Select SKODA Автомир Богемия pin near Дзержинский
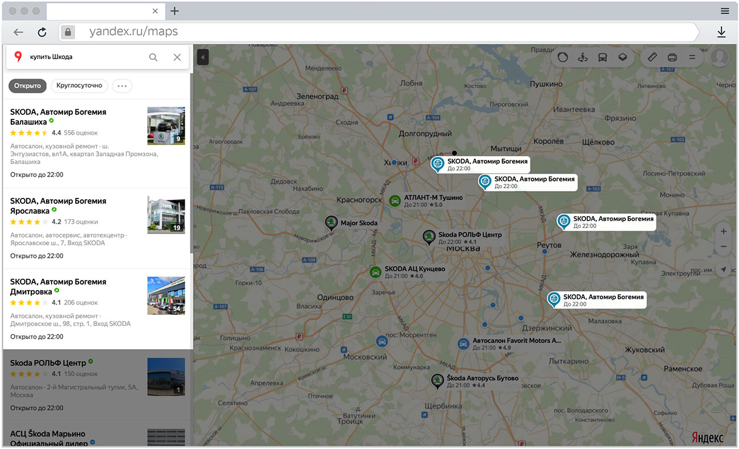The height and width of the screenshot is (449, 739). 554,300
